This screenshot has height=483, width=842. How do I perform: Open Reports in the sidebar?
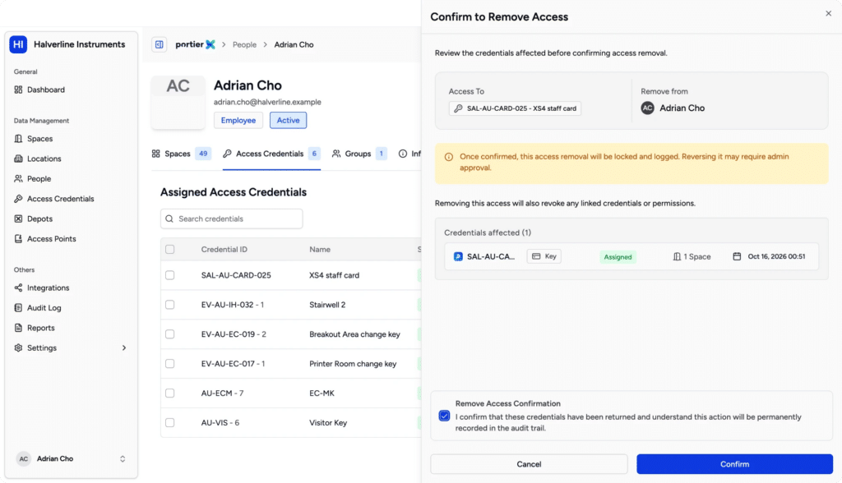tap(35, 328)
